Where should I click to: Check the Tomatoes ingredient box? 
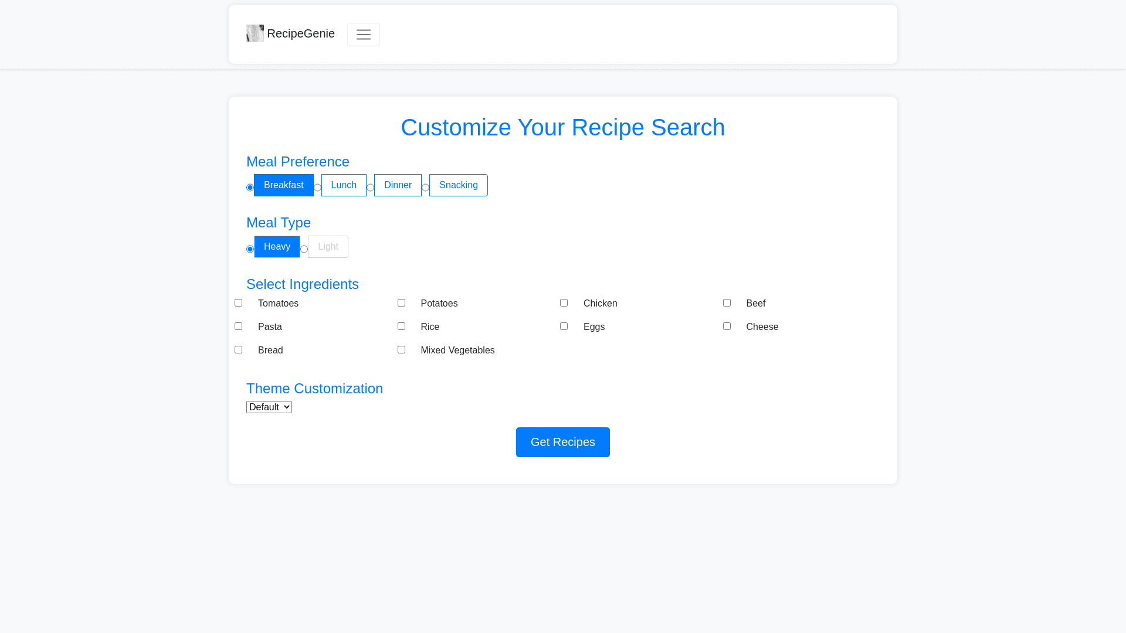[238, 303]
